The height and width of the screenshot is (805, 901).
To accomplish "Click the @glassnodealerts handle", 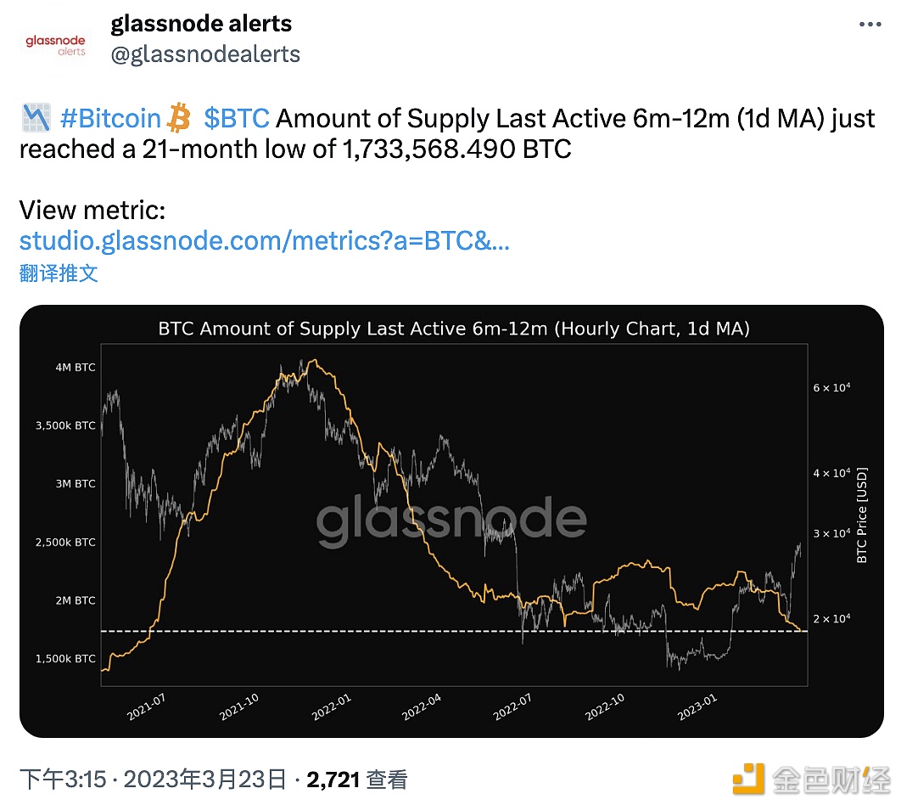I will coord(205,53).
